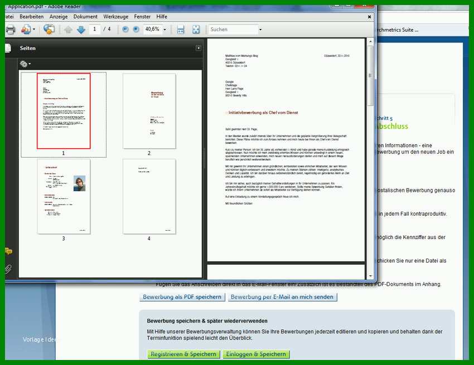Select the fit full page icon
The image size is (474, 365).
point(196,30)
